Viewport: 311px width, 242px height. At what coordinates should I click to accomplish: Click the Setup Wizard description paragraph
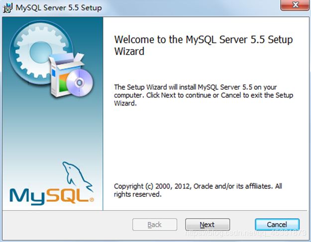pos(204,95)
